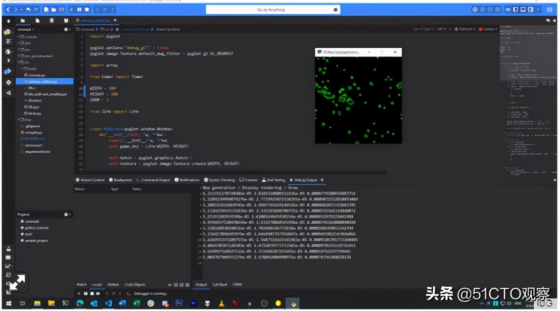Open the Unit Testing bottom tab
Viewport: 560px width, 311px height.
click(x=273, y=180)
